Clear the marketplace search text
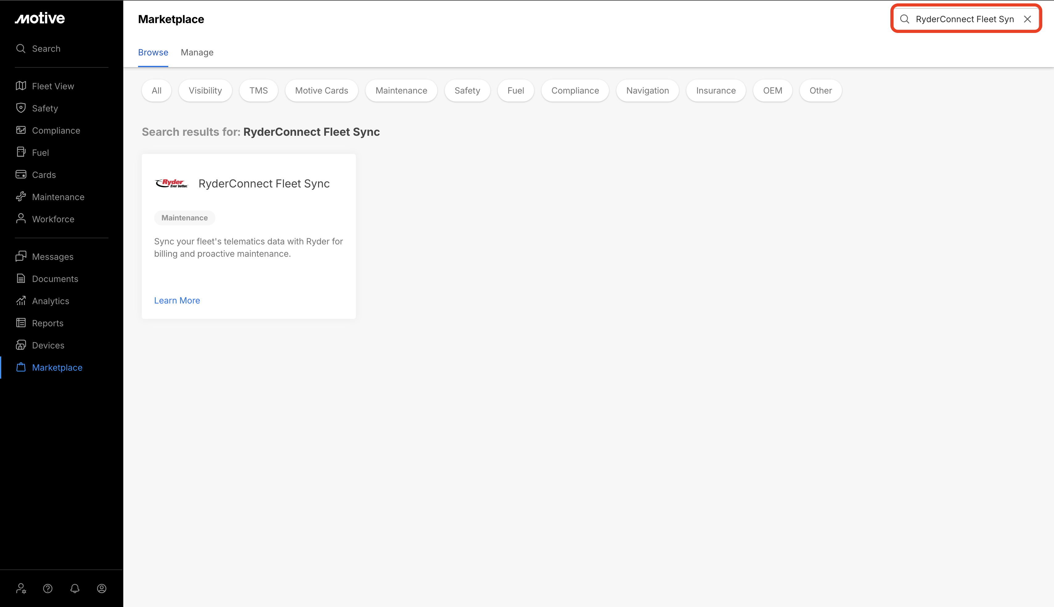The image size is (1054, 607). coord(1027,19)
